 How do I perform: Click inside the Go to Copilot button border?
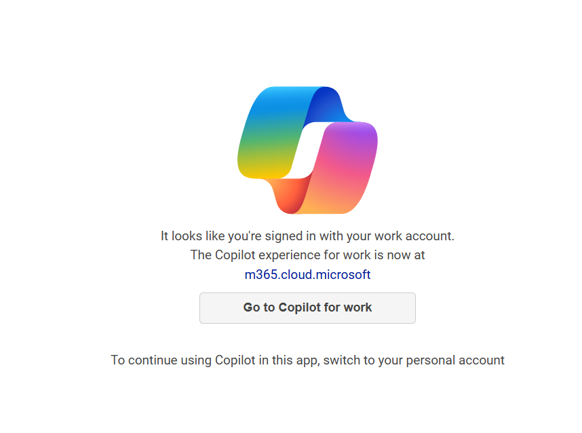pyautogui.click(x=307, y=307)
